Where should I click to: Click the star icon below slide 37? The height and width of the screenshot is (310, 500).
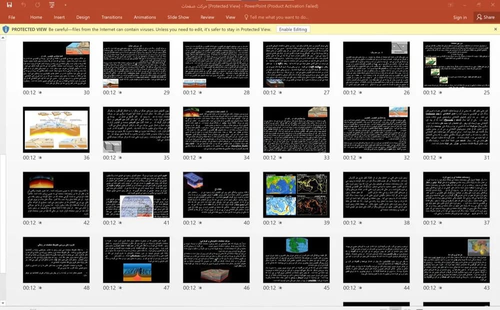[x=440, y=223]
